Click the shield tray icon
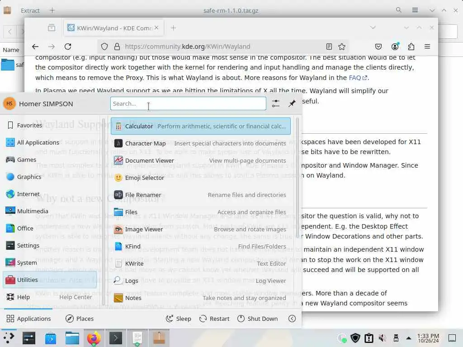 coord(355,338)
